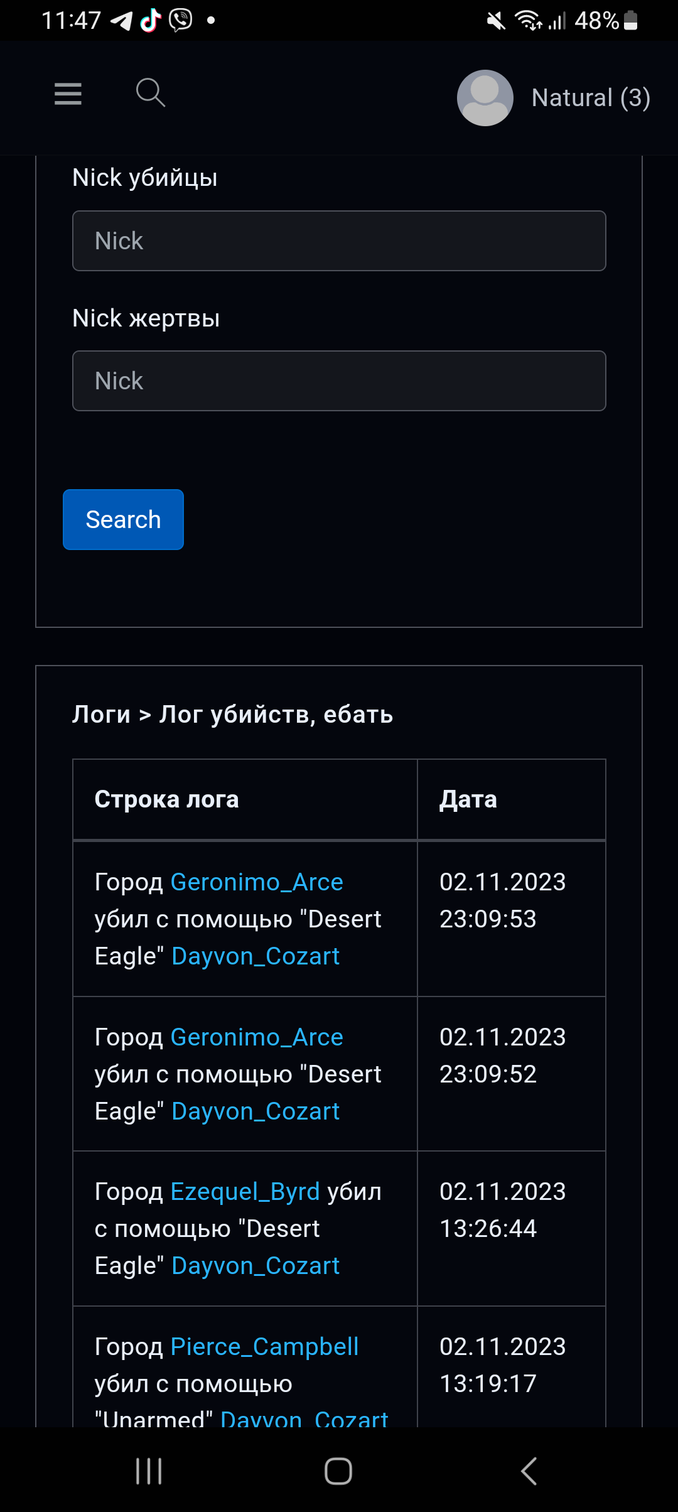Focus the Nick убийцы input field
The image size is (678, 1512).
[x=339, y=241]
